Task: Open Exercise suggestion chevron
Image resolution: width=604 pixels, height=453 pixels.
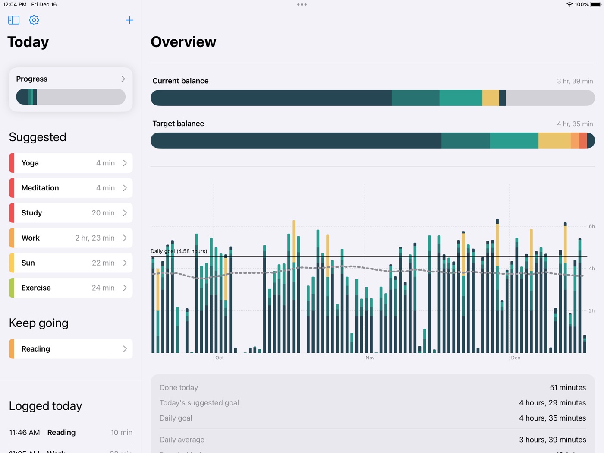Action: tap(125, 288)
